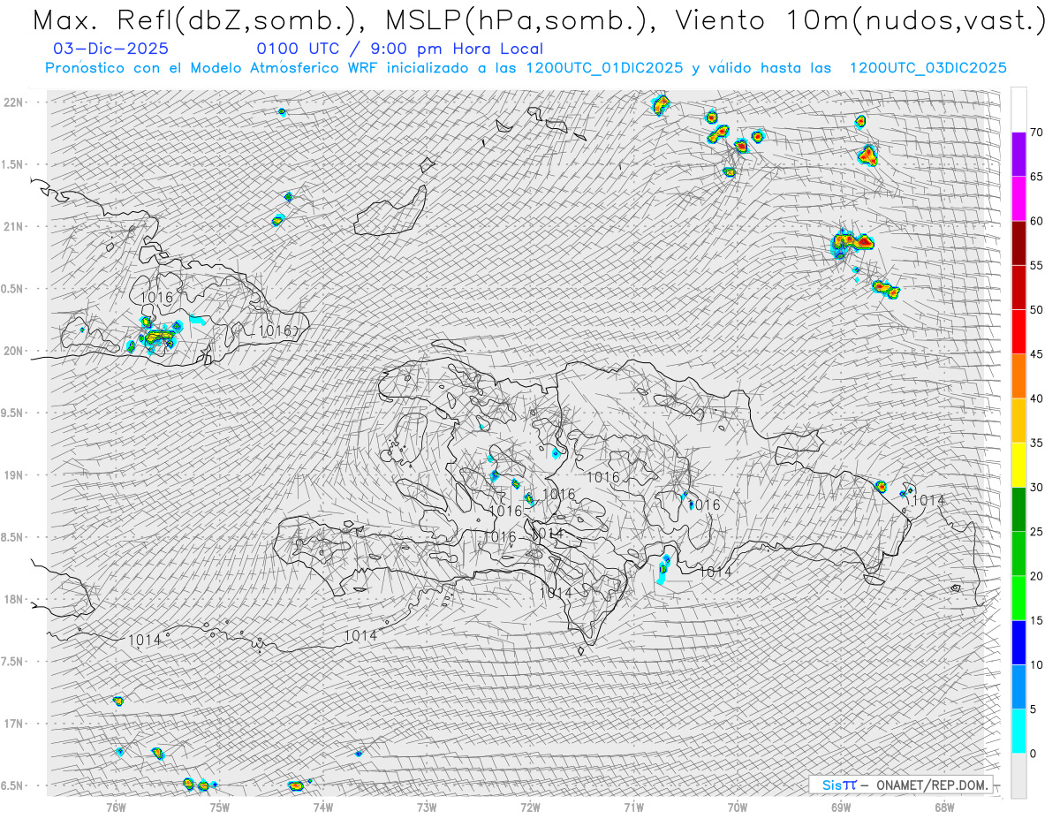
Task: Click the '20N' latitude label
Action: [13, 351]
